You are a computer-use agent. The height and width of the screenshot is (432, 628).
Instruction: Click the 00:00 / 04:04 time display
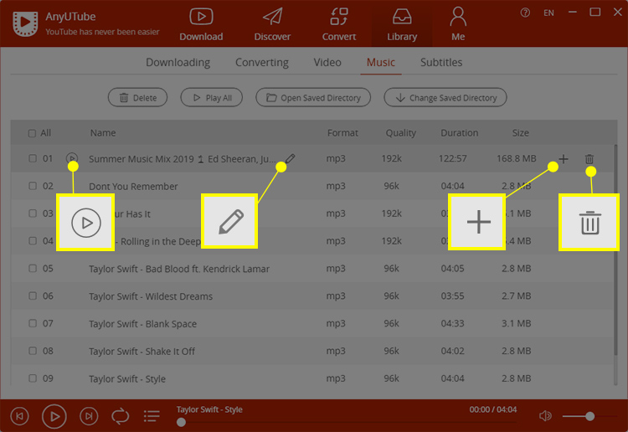click(x=493, y=409)
